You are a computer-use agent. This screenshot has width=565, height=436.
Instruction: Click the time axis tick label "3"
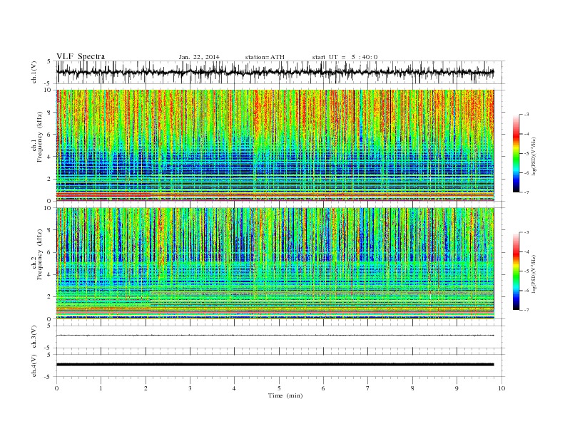(x=190, y=388)
